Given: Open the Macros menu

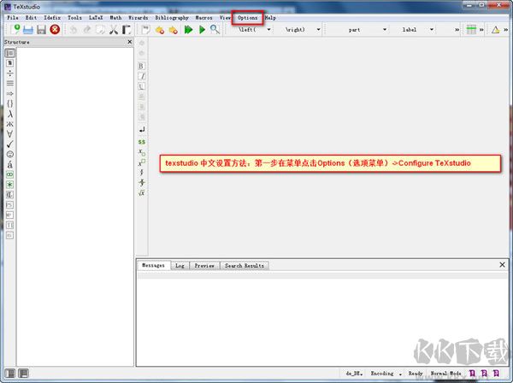Looking at the screenshot, I should [203, 18].
